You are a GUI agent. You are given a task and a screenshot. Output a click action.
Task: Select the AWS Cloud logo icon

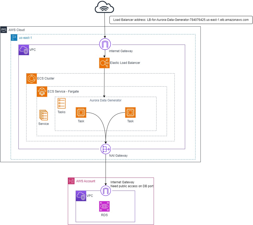(4, 30)
